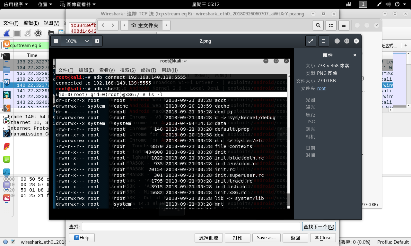Viewport: 411px width, 246px height.
Task: Open Wireshark 编辑(E) menu
Action: [x=31, y=23]
